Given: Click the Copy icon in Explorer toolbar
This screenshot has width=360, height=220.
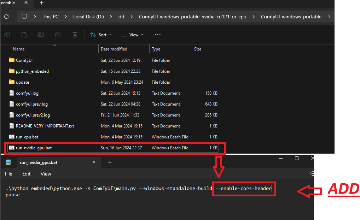Looking at the screenshot, I should point(7,35).
